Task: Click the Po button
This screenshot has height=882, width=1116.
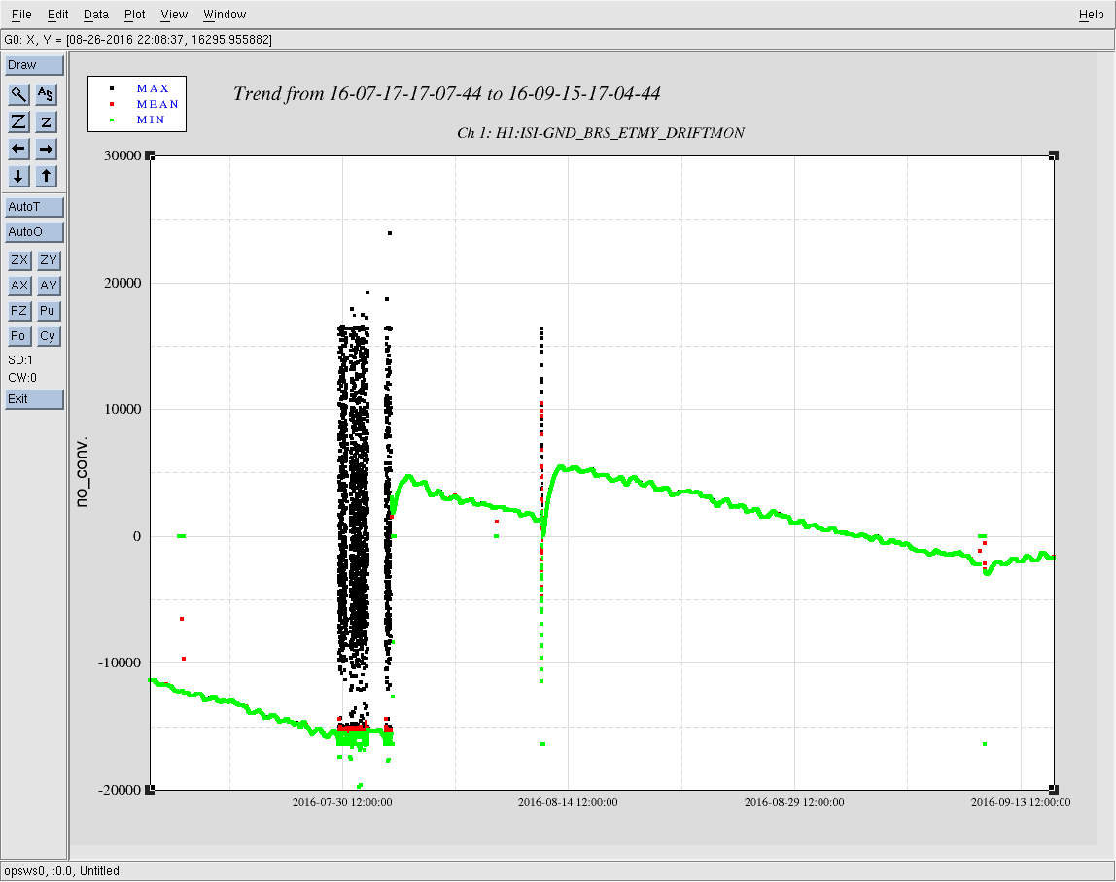Action: 19,336
